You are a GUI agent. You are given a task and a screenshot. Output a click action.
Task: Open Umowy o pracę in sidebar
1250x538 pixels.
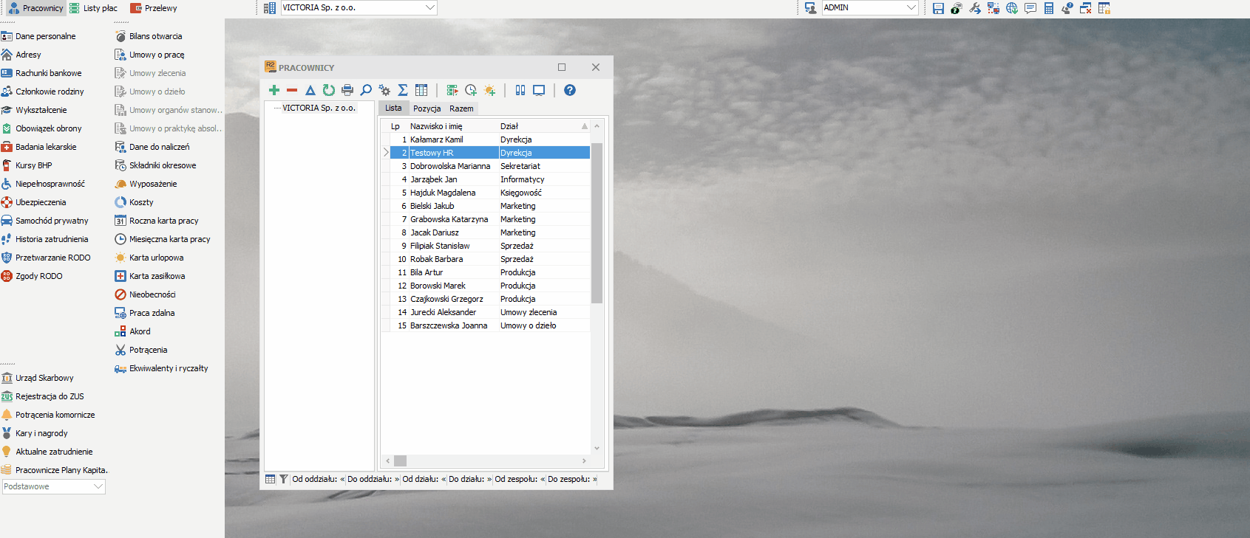pos(149,55)
